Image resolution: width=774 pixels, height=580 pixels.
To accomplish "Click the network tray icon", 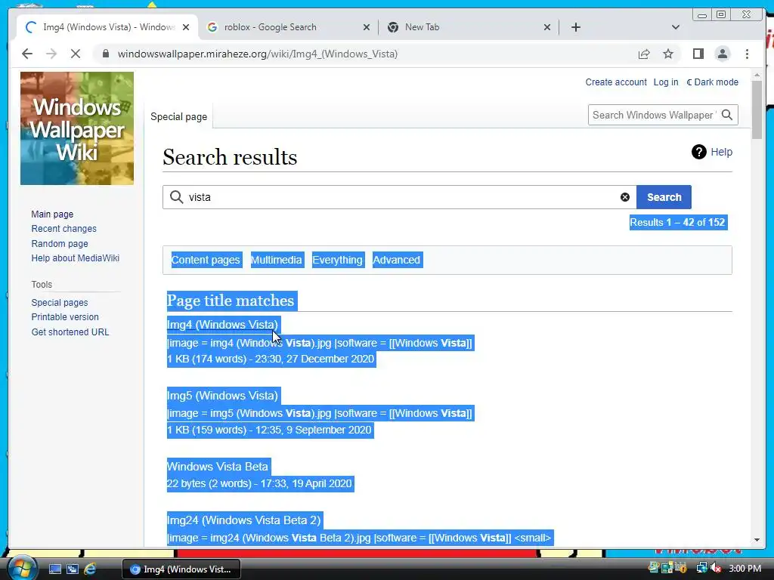I will pos(701,568).
